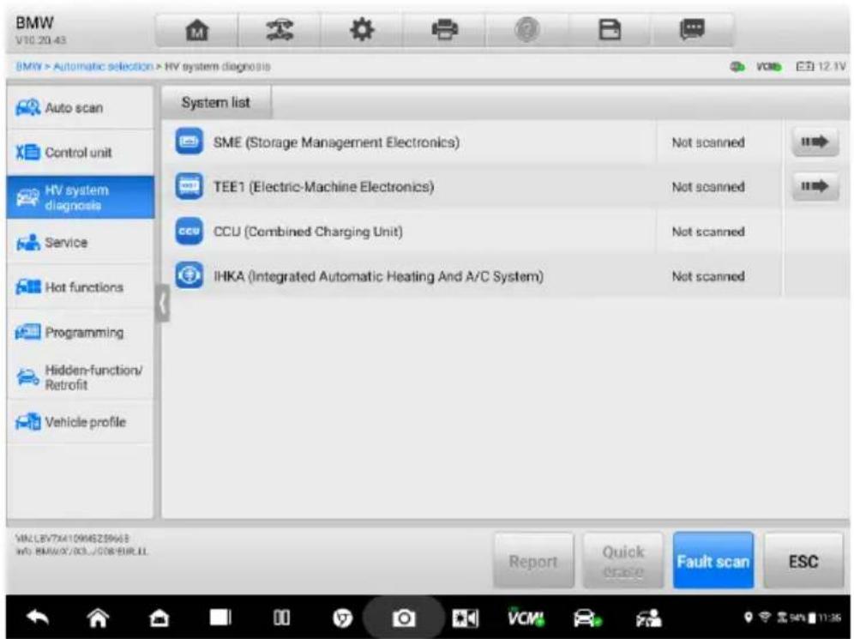Open the media gallery icon in navigation bar

tap(465, 618)
